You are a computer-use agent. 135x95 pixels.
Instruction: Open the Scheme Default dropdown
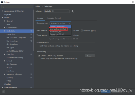(57, 11)
